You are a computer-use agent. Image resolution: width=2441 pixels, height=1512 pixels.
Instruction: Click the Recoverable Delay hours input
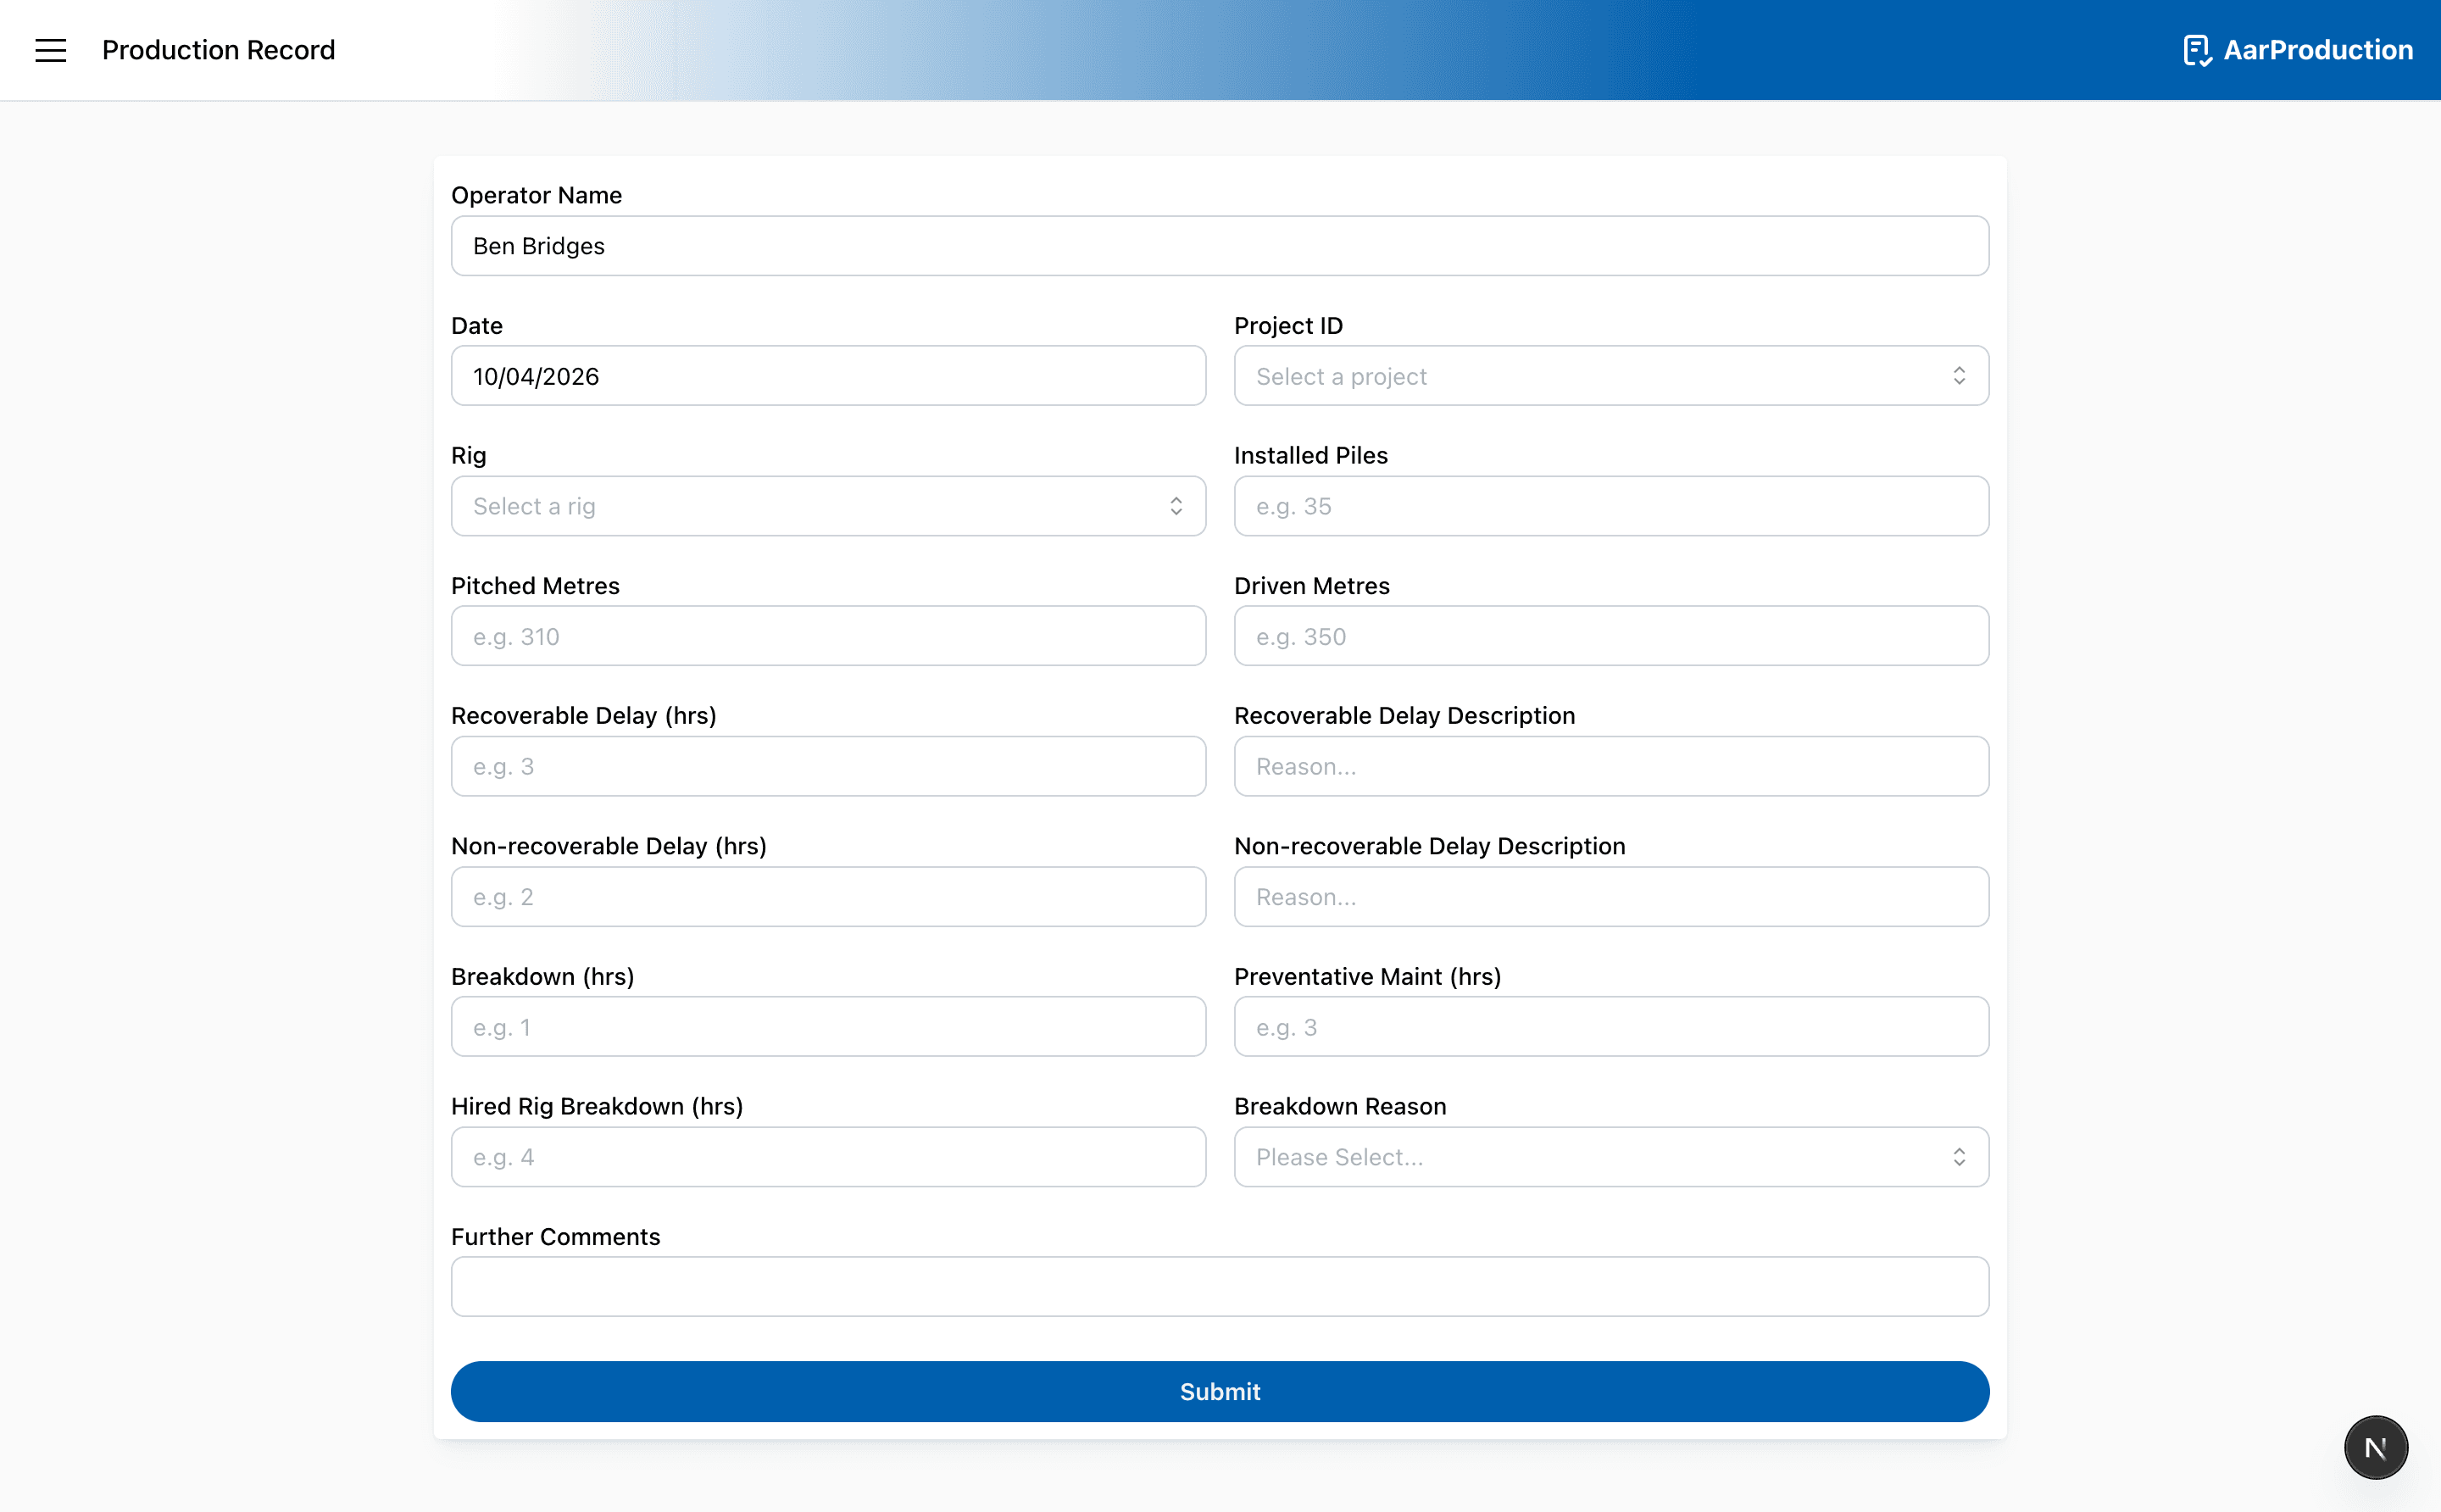pos(828,766)
